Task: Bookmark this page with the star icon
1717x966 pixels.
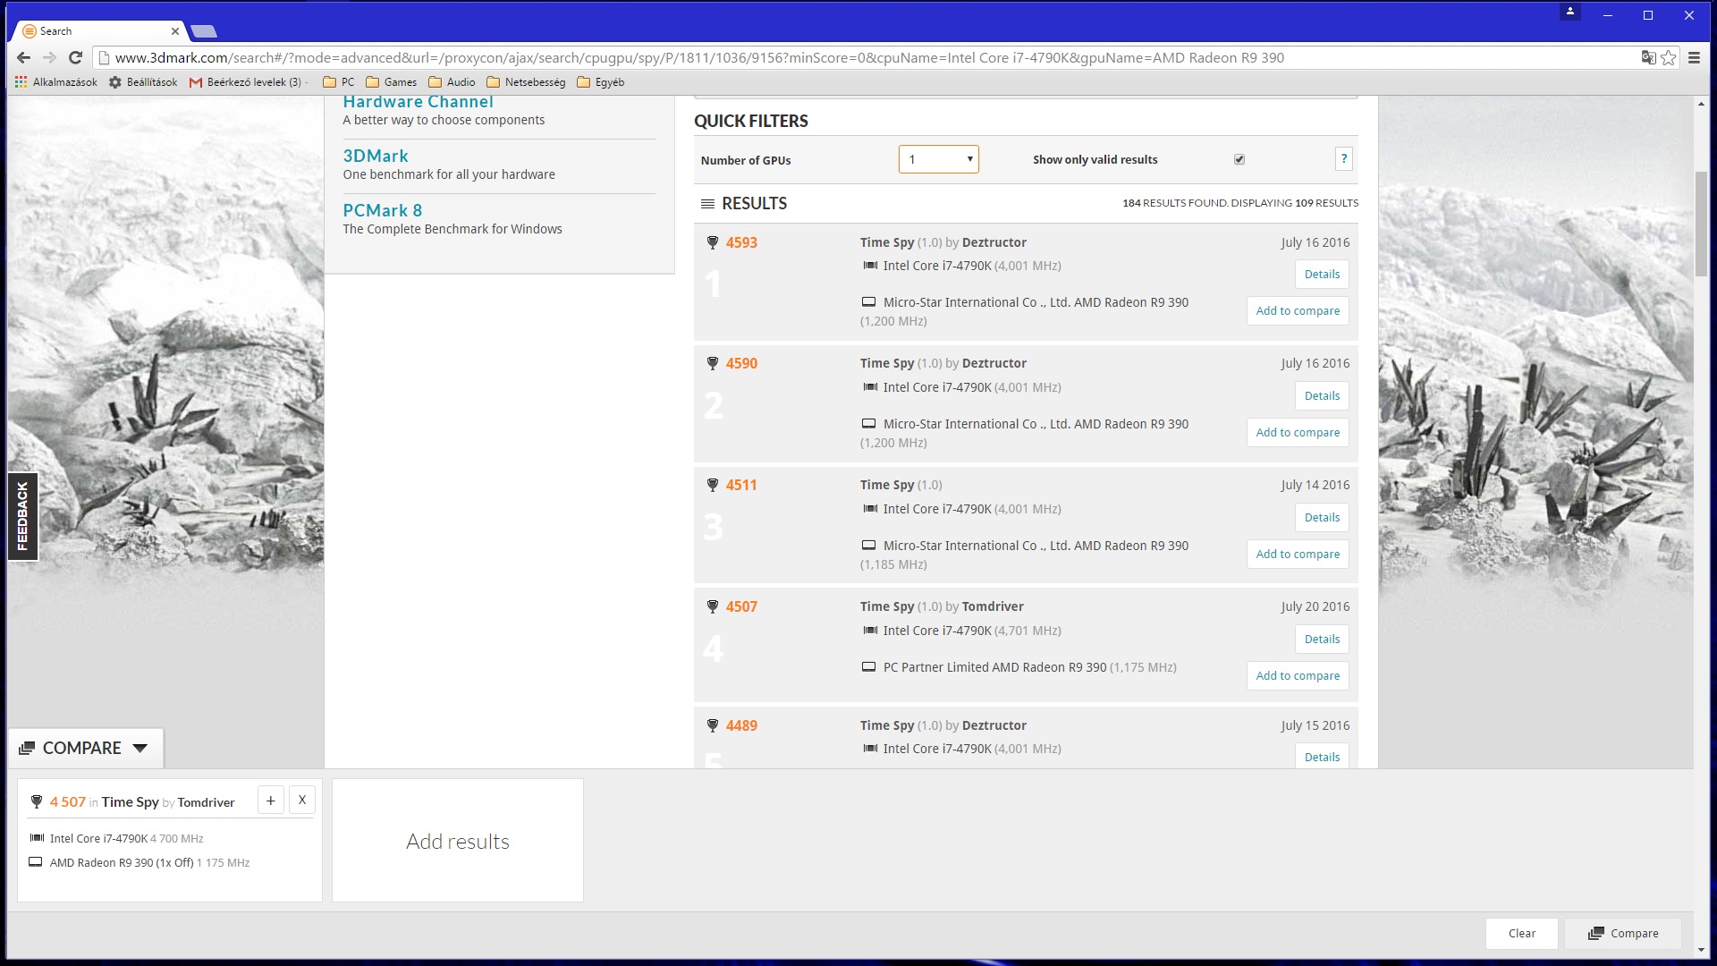Action: pyautogui.click(x=1669, y=57)
